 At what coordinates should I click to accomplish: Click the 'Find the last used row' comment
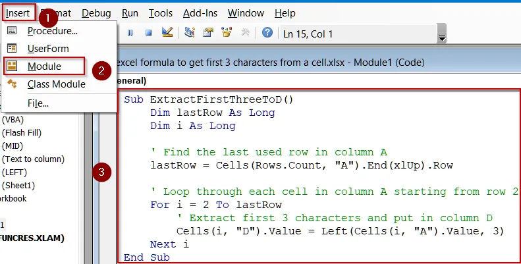269,152
